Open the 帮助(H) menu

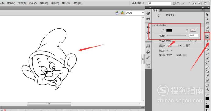point(77,3)
